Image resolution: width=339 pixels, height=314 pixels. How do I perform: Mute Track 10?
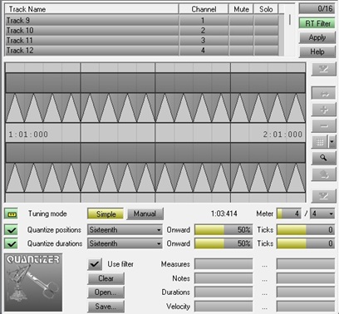point(241,31)
